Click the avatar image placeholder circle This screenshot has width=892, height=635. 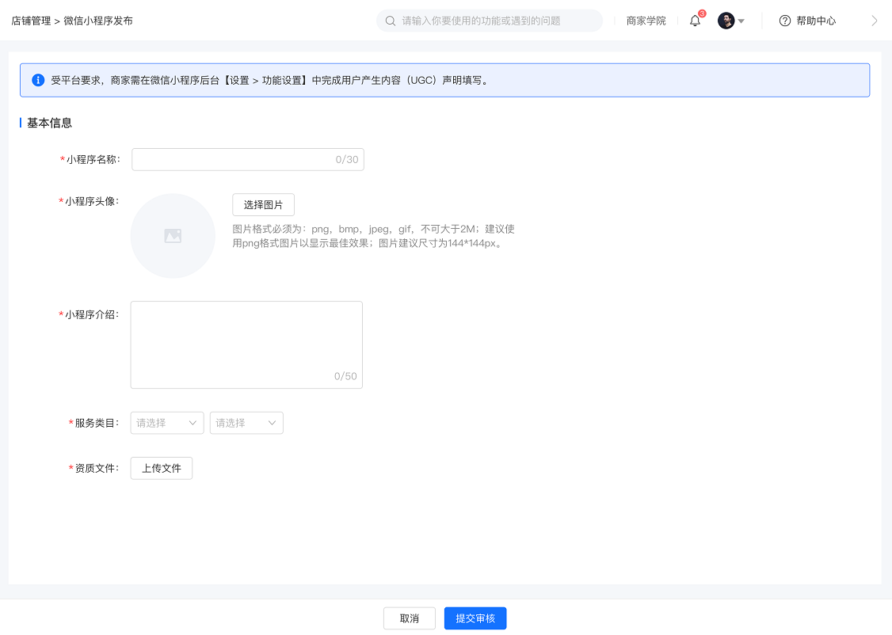[x=173, y=236]
